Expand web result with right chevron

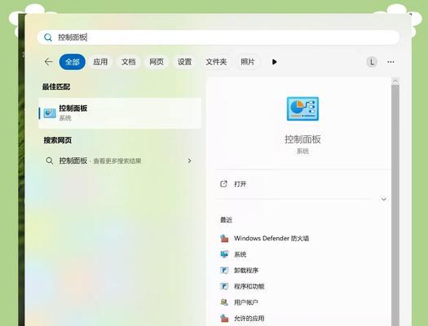pyautogui.click(x=189, y=161)
